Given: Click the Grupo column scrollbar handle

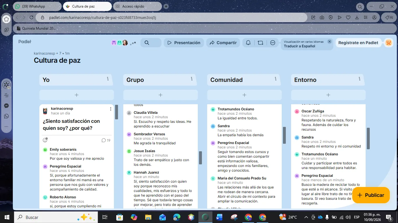Looking at the screenshot, I should tap(200, 158).
